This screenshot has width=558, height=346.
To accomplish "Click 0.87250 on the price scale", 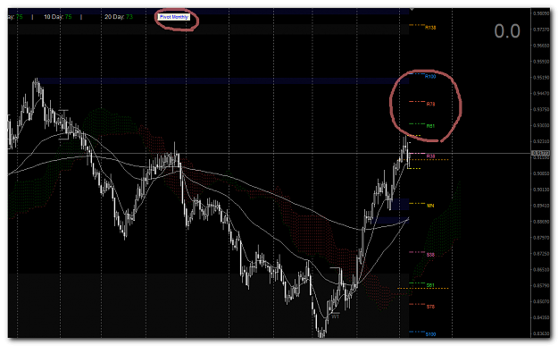I will click(x=540, y=253).
